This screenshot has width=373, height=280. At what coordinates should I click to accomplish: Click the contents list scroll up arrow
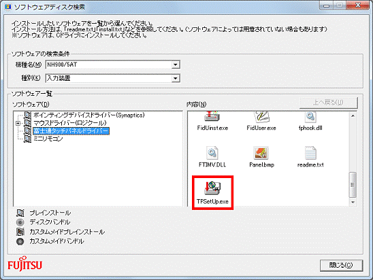353,116
